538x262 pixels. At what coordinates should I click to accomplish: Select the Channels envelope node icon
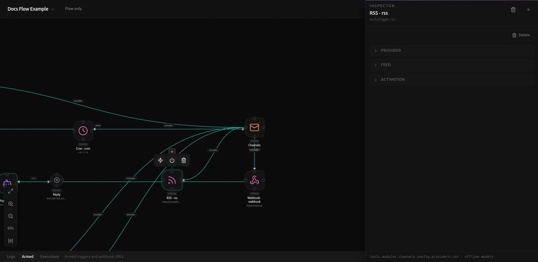(x=254, y=127)
